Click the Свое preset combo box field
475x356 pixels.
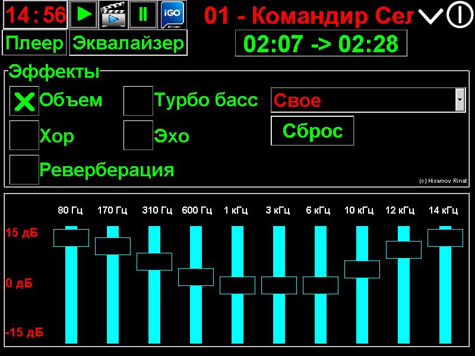tap(368, 100)
